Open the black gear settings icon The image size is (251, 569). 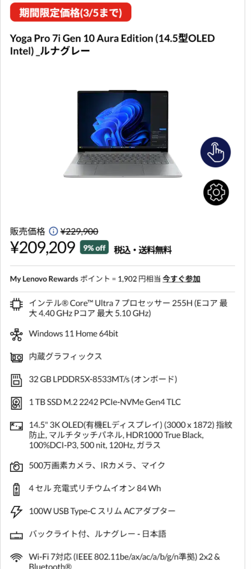pyautogui.click(x=216, y=192)
